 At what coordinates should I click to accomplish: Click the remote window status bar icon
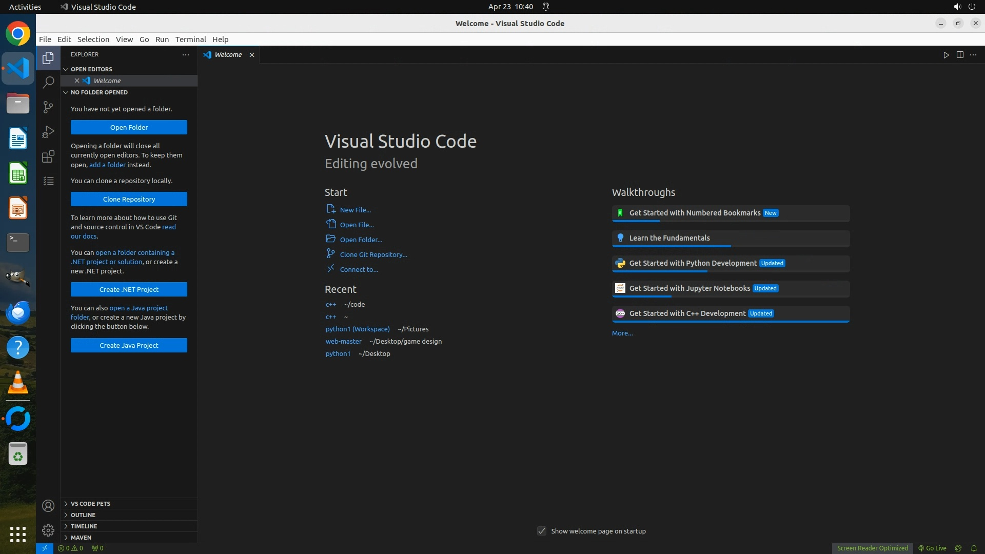45,548
